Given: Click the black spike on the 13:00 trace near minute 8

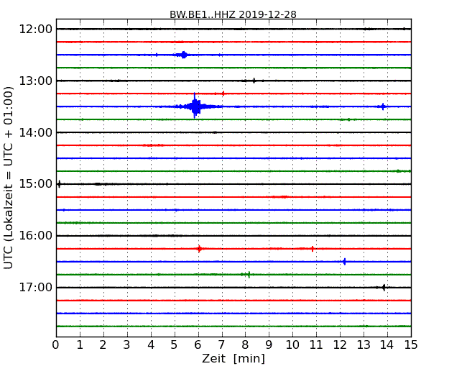Looking at the screenshot, I should coord(254,81).
